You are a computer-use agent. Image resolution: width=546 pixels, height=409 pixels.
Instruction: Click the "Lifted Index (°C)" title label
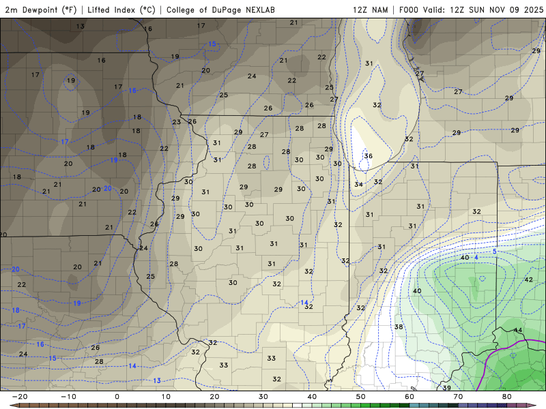pyautogui.click(x=121, y=10)
